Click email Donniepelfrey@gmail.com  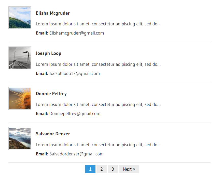click(75, 114)
